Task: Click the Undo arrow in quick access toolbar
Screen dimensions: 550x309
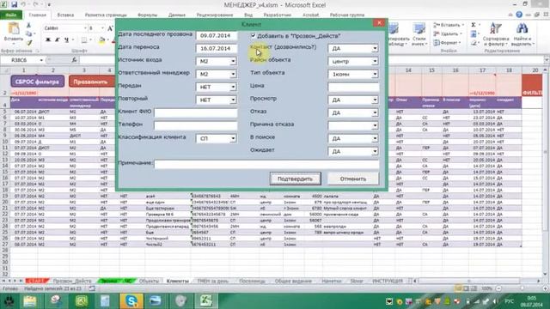Action: click(x=23, y=5)
